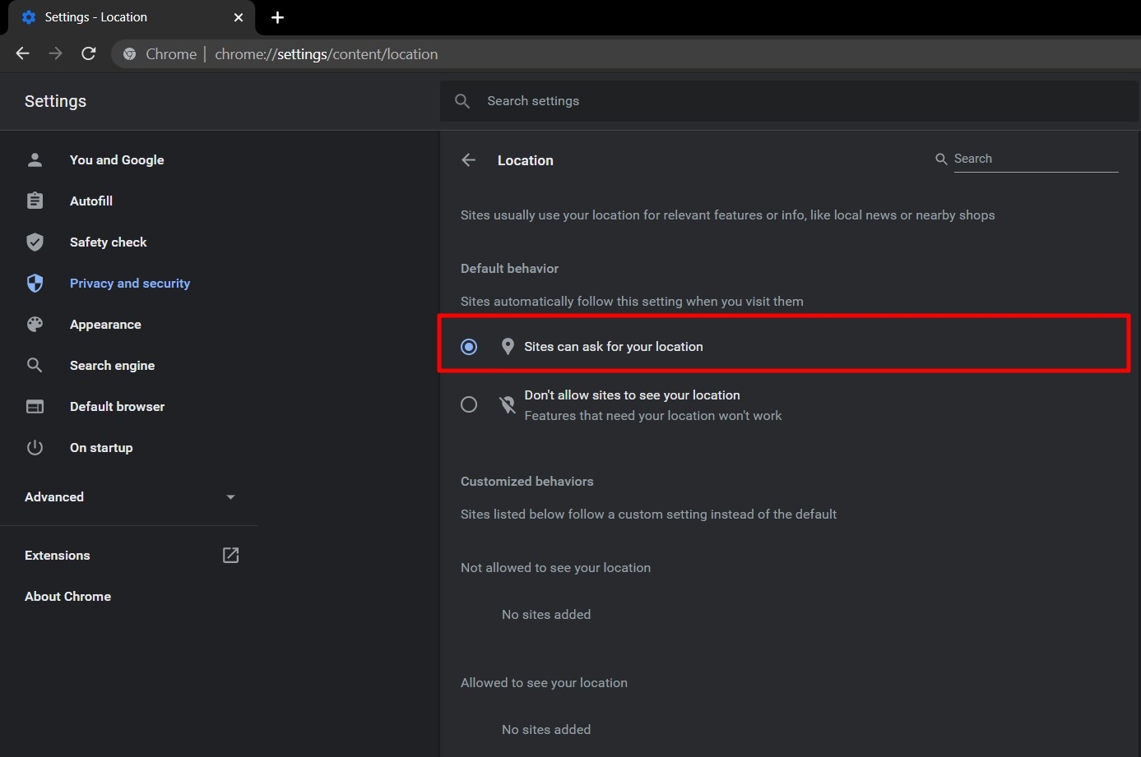This screenshot has width=1141, height=757.
Task: Click the location pin icon beside Sites can ask
Action: 508,346
